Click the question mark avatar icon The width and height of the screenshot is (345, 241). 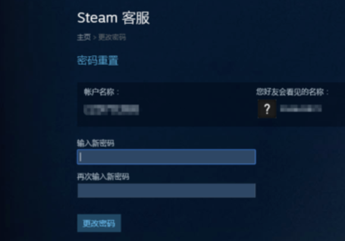point(267,109)
